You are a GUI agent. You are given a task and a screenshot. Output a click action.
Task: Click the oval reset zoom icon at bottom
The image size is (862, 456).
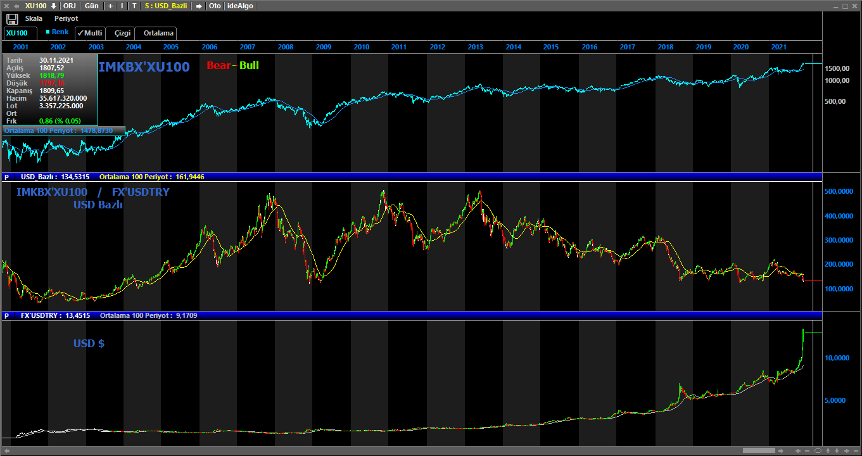tap(818, 450)
